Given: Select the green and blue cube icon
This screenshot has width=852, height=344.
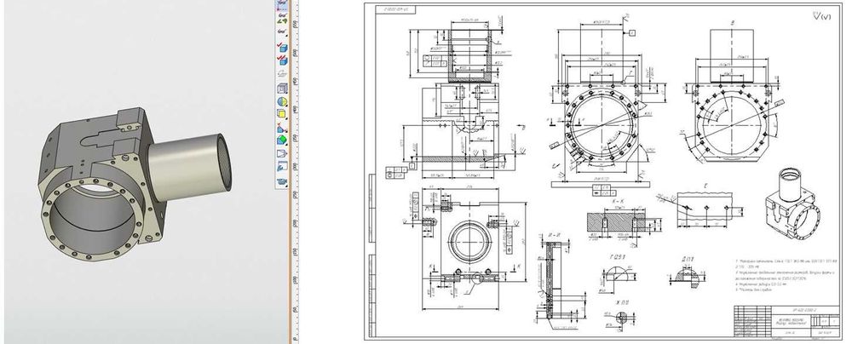Looking at the screenshot, I should (x=281, y=140).
